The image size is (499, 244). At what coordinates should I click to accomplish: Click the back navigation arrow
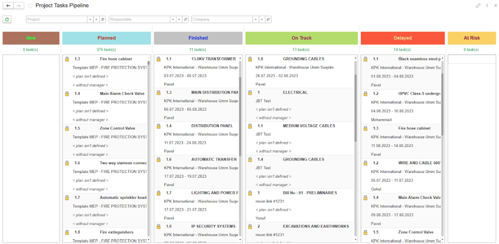8,5
